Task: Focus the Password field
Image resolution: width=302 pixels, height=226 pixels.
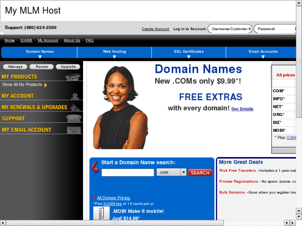Action: pos(275,29)
